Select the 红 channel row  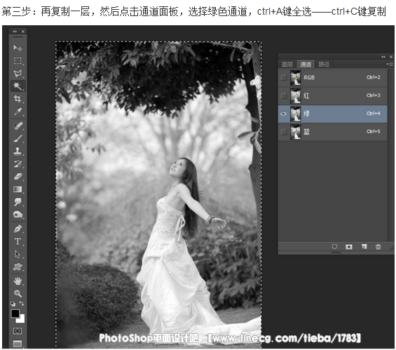pyautogui.click(x=333, y=95)
